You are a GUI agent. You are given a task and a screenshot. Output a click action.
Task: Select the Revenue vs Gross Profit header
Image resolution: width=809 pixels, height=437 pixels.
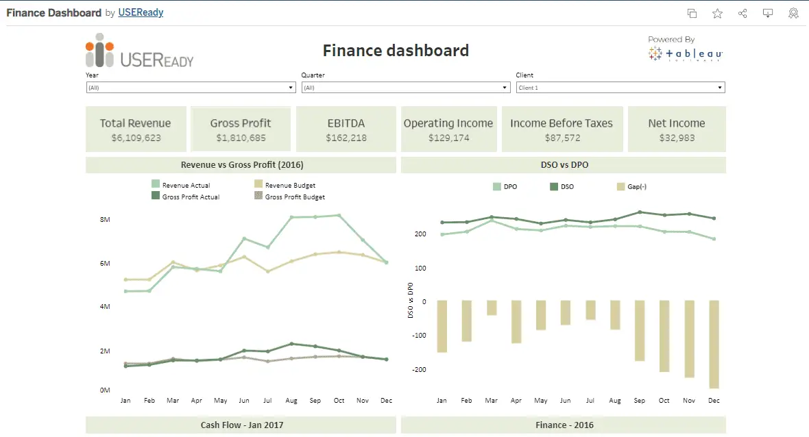coord(241,164)
